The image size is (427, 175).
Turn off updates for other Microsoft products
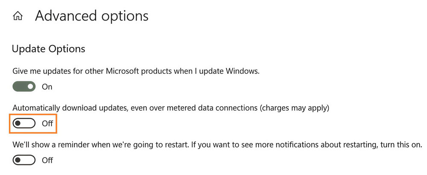[x=24, y=87]
